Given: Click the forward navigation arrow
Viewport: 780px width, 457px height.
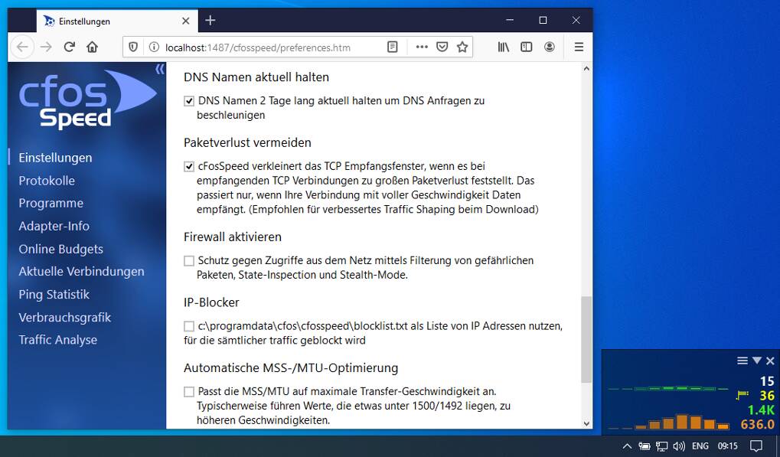Looking at the screenshot, I should (x=46, y=47).
